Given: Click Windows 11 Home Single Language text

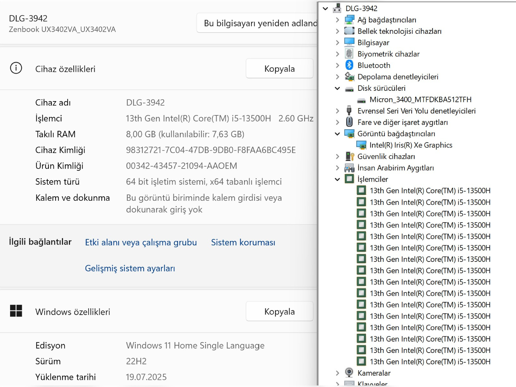Looking at the screenshot, I should click(195, 345).
